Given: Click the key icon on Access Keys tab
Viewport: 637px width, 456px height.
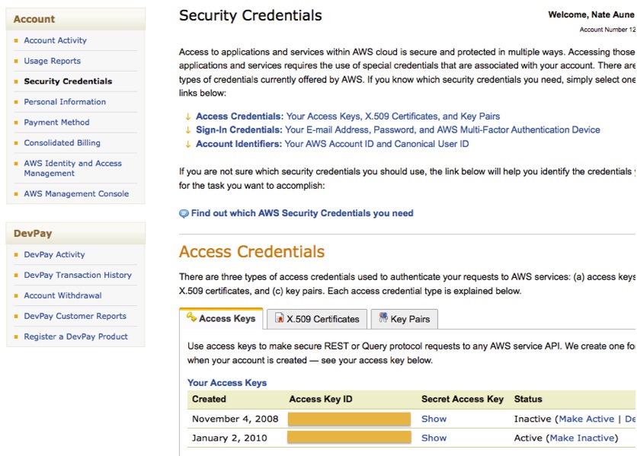Looking at the screenshot, I should [191, 318].
